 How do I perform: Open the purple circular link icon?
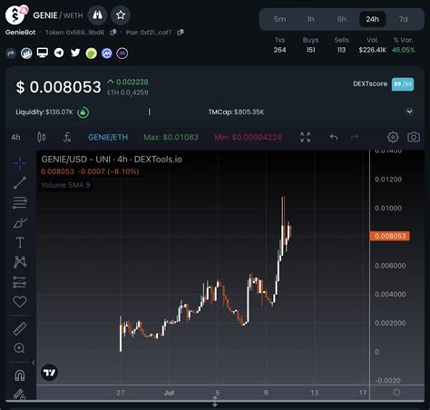[122, 54]
